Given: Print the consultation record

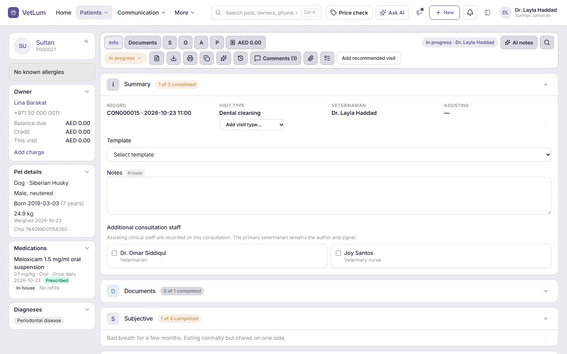Looking at the screenshot, I should click(x=190, y=58).
